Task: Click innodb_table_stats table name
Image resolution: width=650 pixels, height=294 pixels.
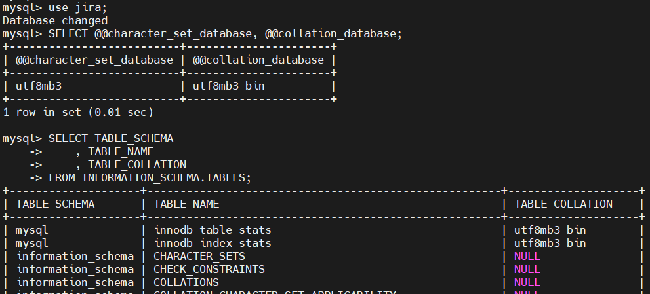Action: tap(213, 230)
